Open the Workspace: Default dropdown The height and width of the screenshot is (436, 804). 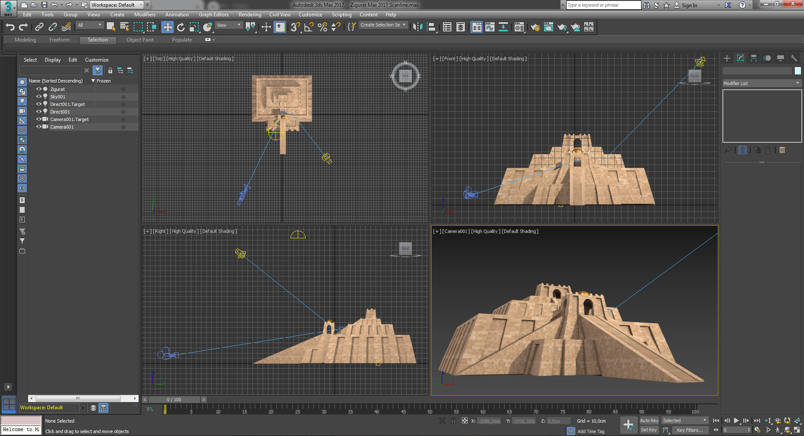click(117, 5)
